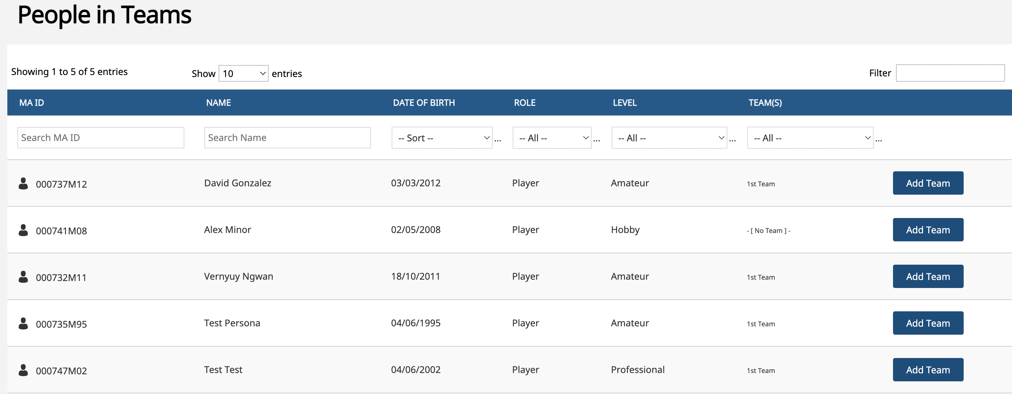Click person icon beside 000732M11
The width and height of the screenshot is (1012, 394).
[x=23, y=277]
